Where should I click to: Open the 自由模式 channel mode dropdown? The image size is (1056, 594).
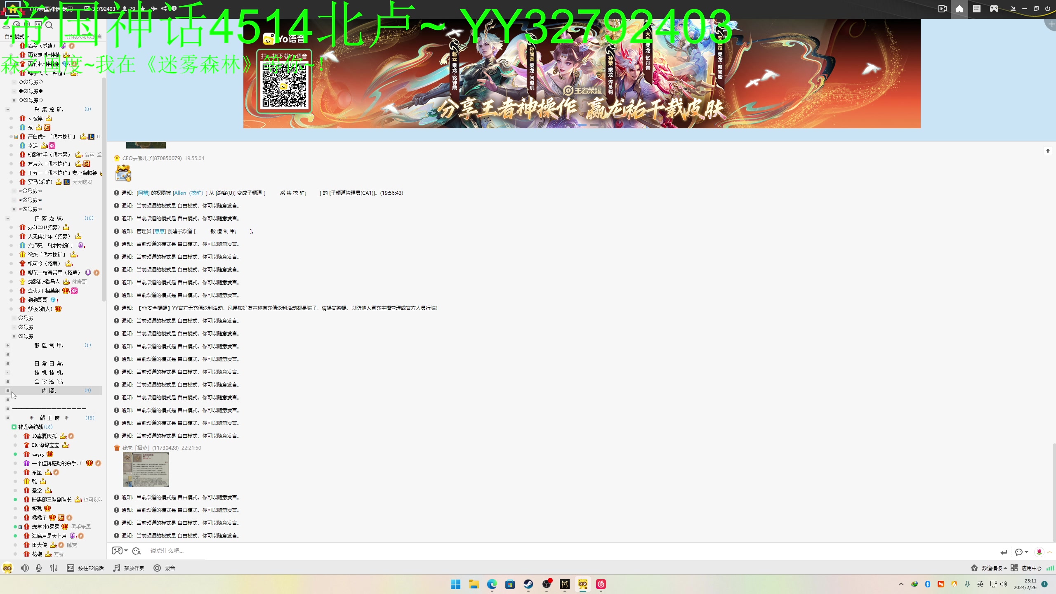[x=17, y=37]
